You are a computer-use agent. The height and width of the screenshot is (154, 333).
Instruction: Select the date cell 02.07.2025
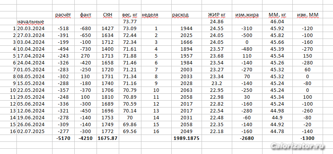pyautogui.click(x=32, y=132)
